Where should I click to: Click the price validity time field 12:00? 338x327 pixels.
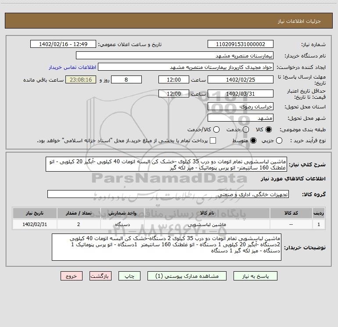pyautogui.click(x=174, y=93)
